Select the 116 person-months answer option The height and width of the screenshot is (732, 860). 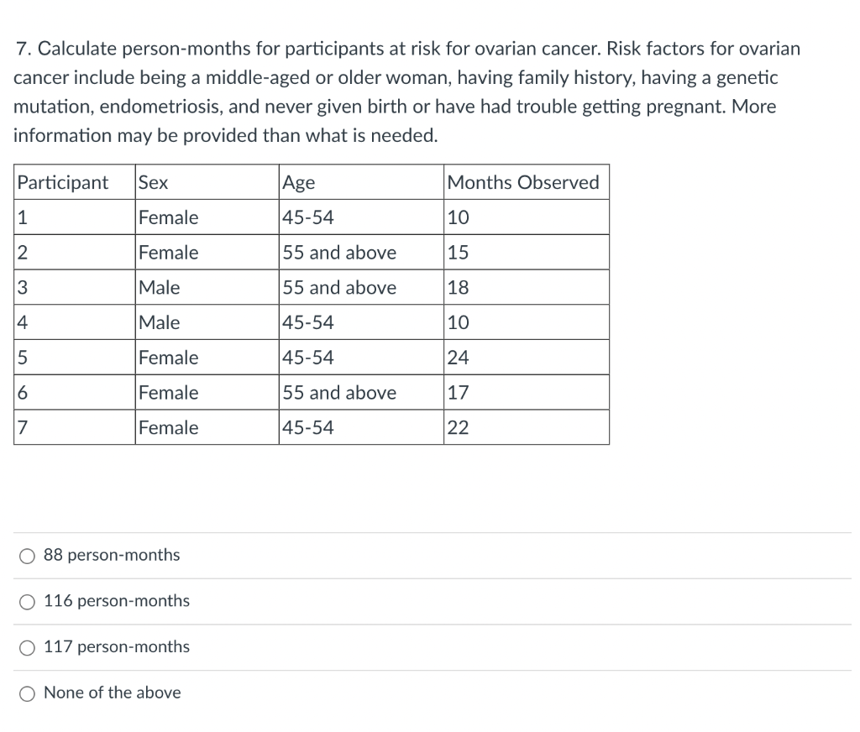tap(27, 601)
